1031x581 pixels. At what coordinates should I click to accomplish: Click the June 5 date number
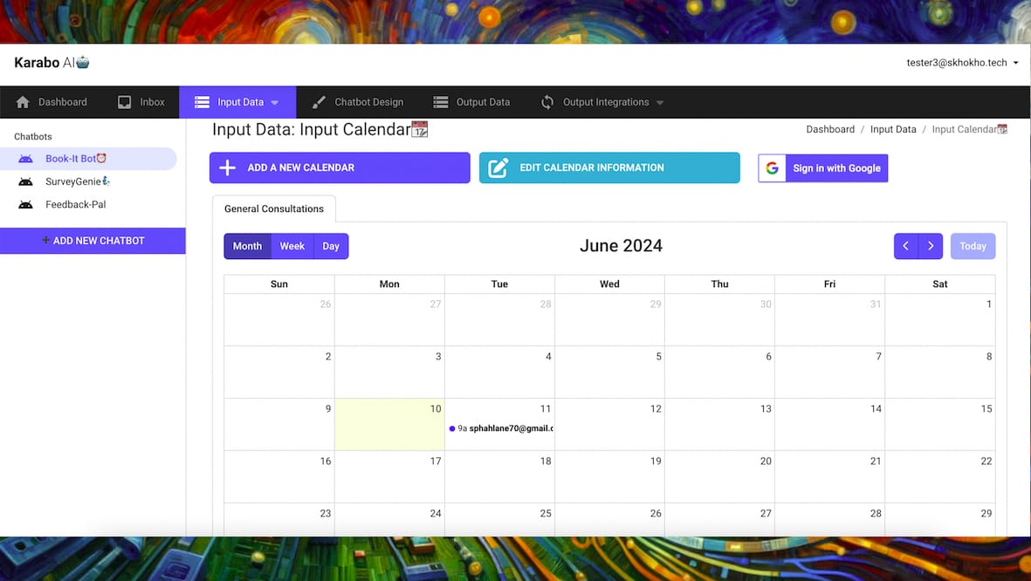pyautogui.click(x=659, y=356)
